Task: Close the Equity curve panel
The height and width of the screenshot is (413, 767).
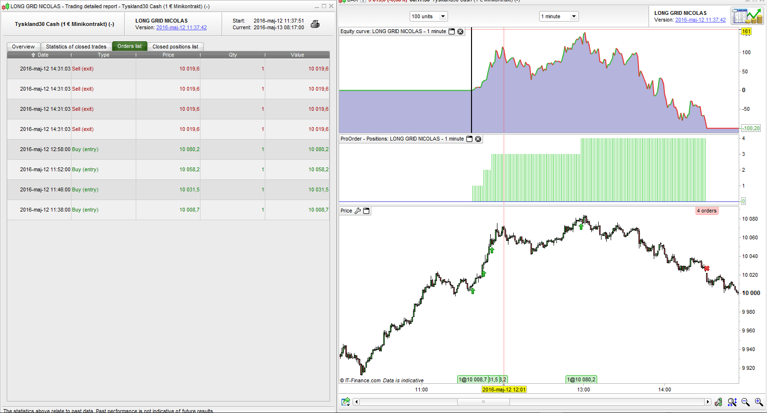Action: pyautogui.click(x=460, y=32)
